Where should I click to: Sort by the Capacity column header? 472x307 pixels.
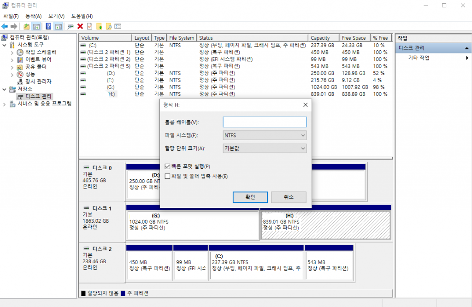pyautogui.click(x=324, y=38)
